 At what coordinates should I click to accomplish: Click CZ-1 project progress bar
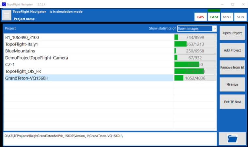[x=195, y=64]
